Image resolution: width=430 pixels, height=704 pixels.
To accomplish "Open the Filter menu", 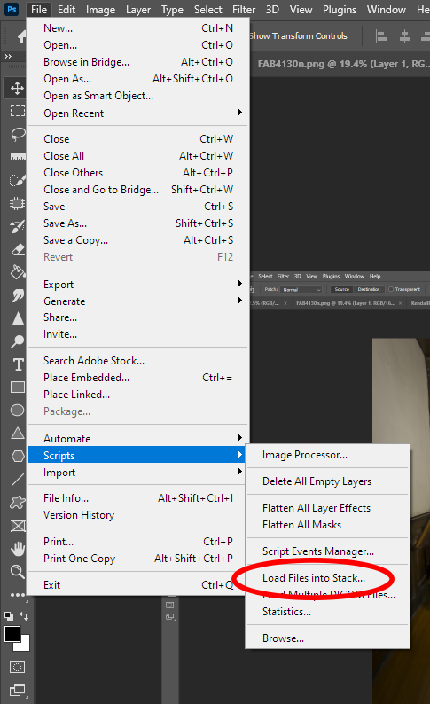I will click(244, 10).
